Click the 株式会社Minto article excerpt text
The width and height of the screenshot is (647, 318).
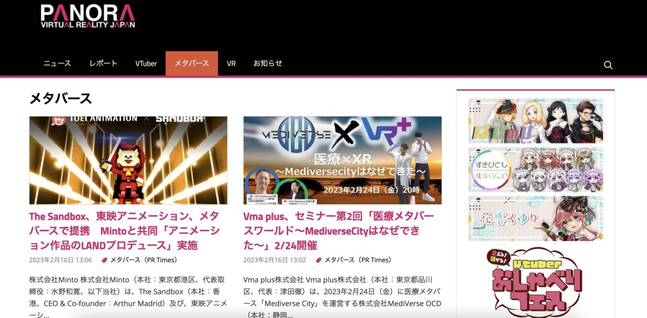point(128,297)
